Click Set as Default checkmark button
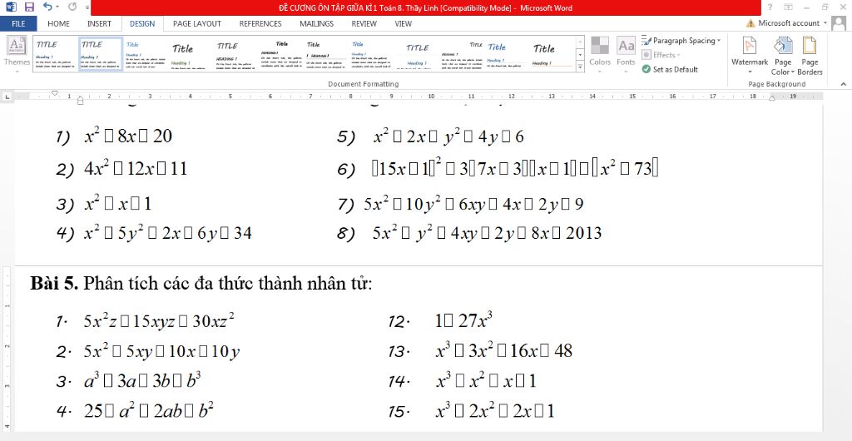Viewport: 852px width, 441px height. coord(670,70)
